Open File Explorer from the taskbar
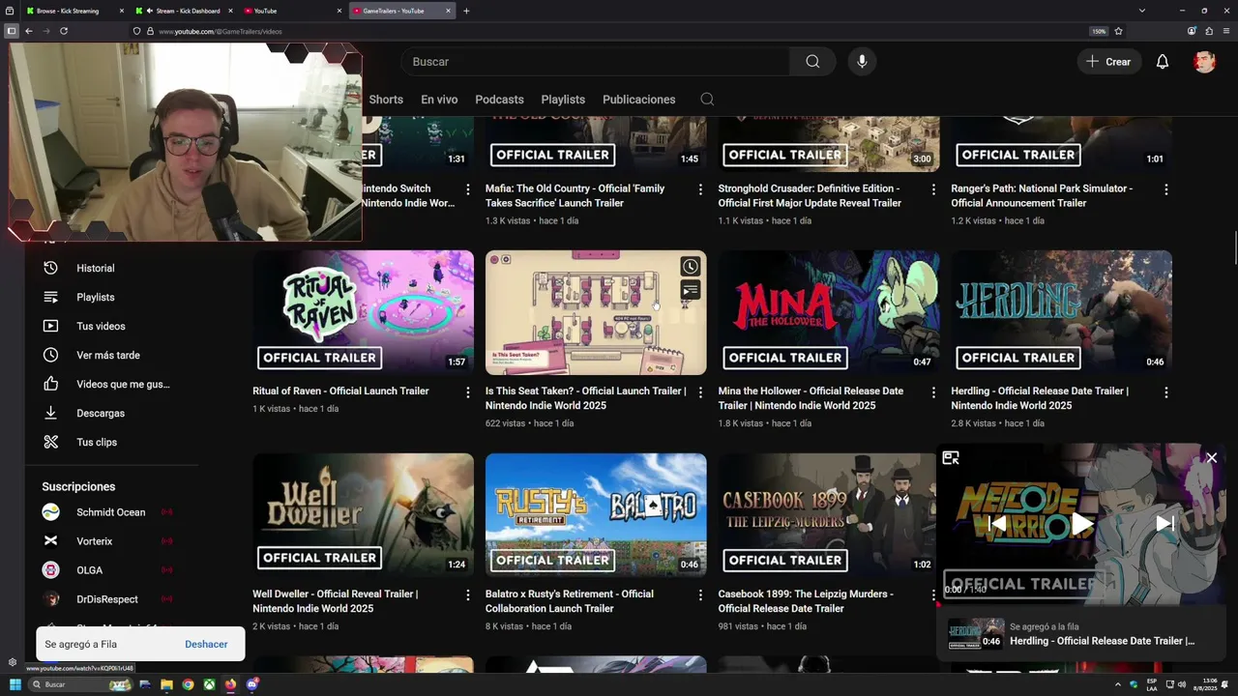Screen dimensions: 1238x696 (166, 684)
